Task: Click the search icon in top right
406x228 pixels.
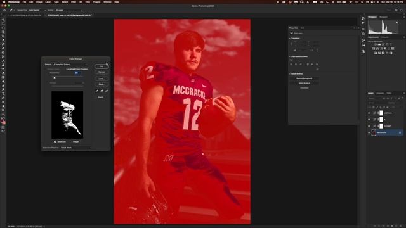Action: tap(396, 10)
